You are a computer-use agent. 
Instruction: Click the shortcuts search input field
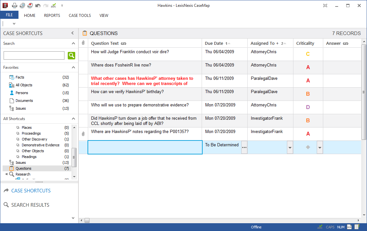point(34,55)
